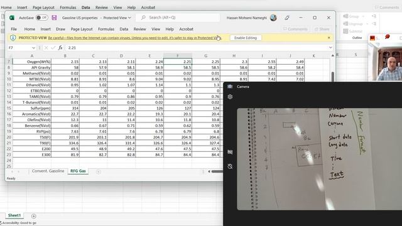
Task: Click the Share button
Action: click(322, 30)
